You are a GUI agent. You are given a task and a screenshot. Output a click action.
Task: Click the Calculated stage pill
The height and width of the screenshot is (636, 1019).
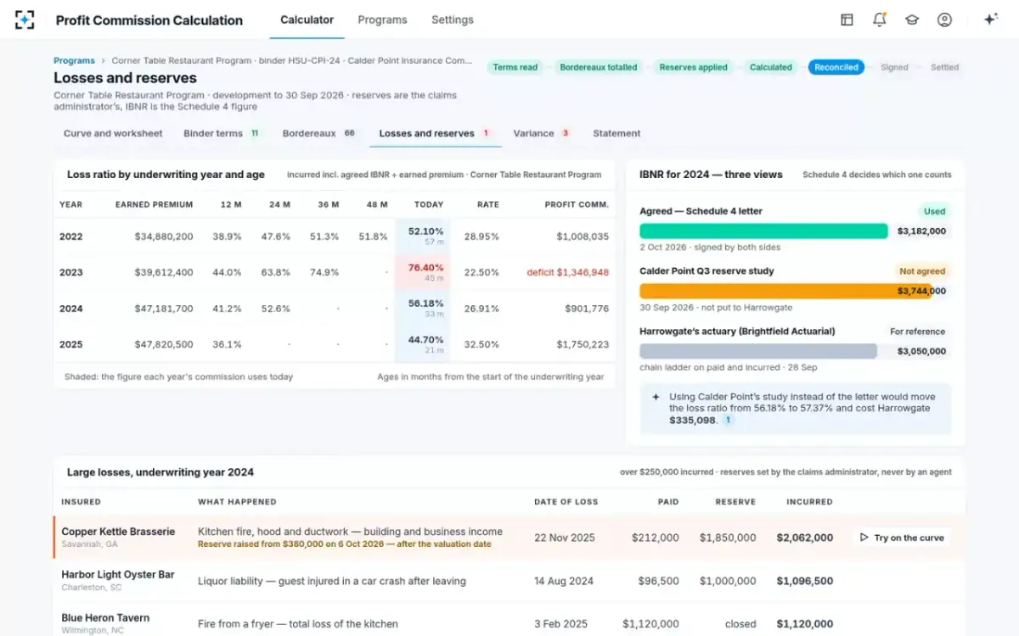tap(771, 67)
